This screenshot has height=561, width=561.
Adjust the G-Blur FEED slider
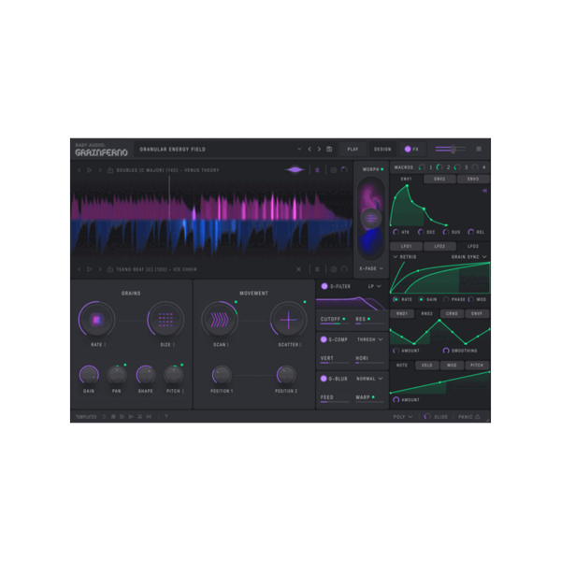(x=335, y=402)
